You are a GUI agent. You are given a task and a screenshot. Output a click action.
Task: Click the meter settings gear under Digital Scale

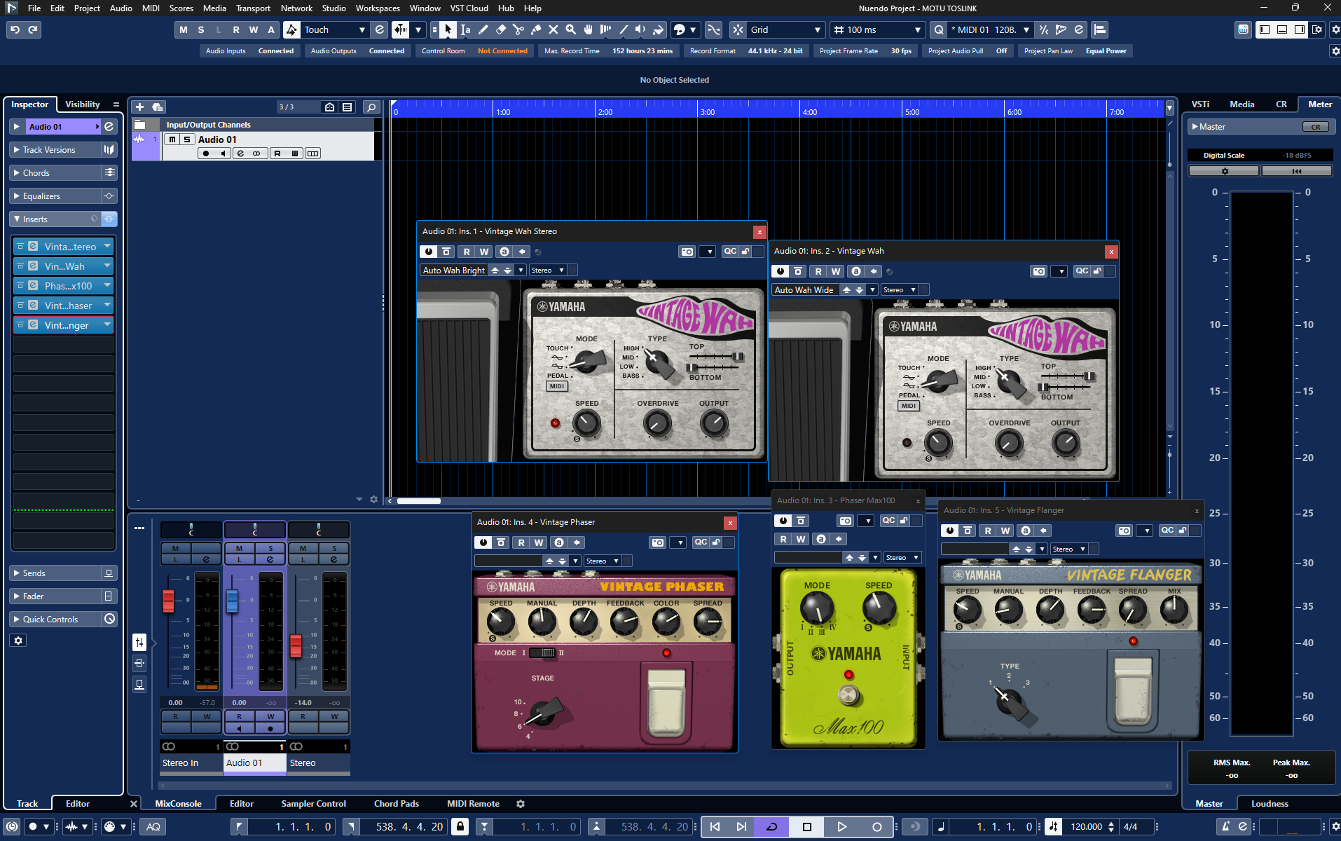click(1225, 171)
